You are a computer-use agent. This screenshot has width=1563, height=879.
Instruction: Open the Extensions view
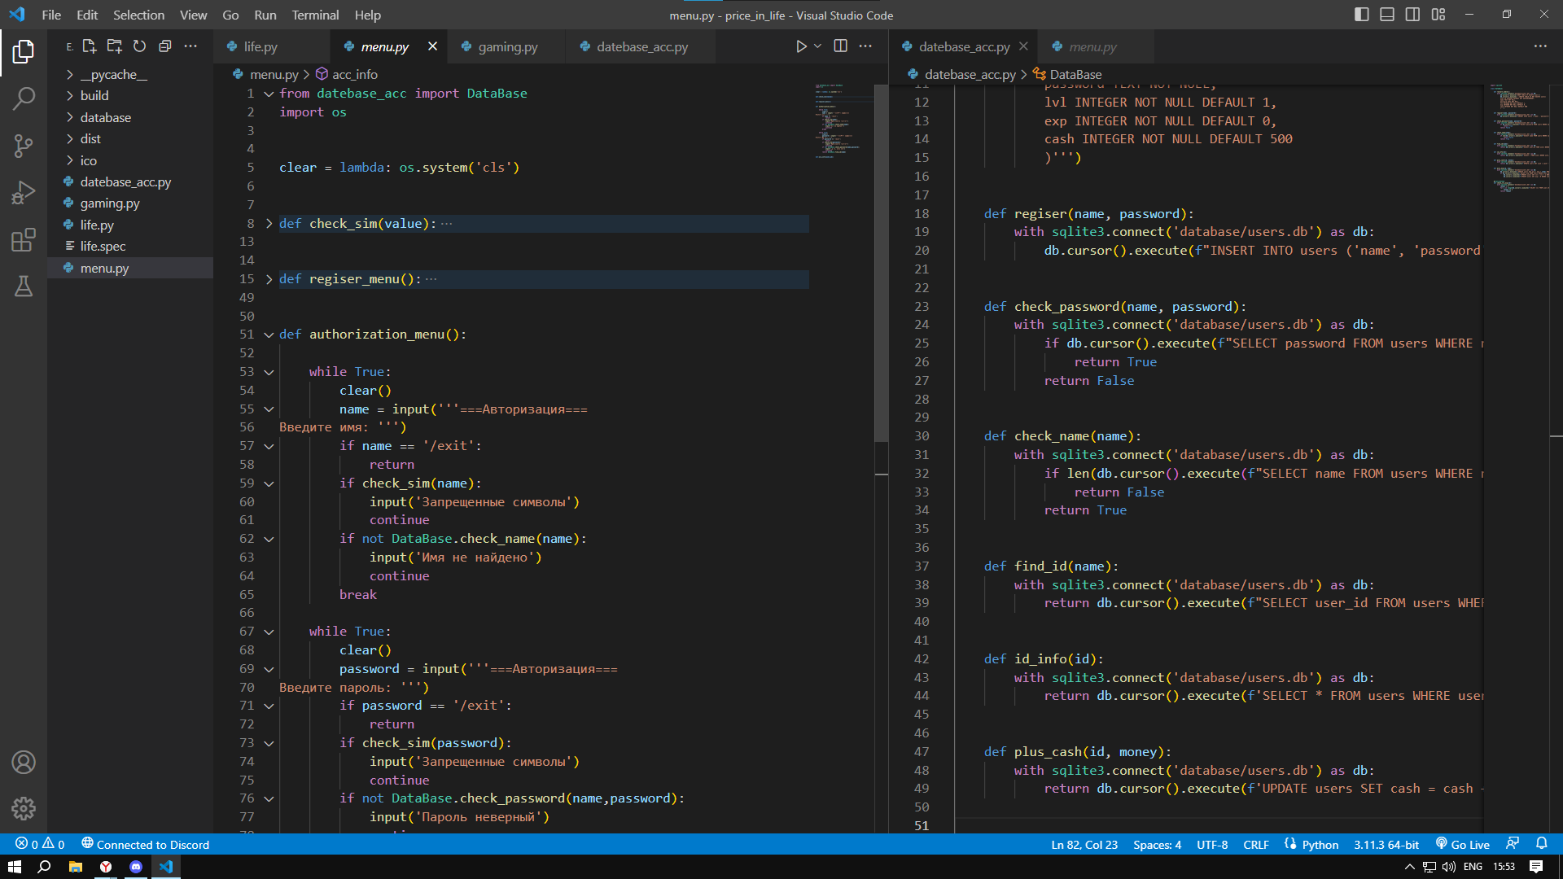(24, 239)
